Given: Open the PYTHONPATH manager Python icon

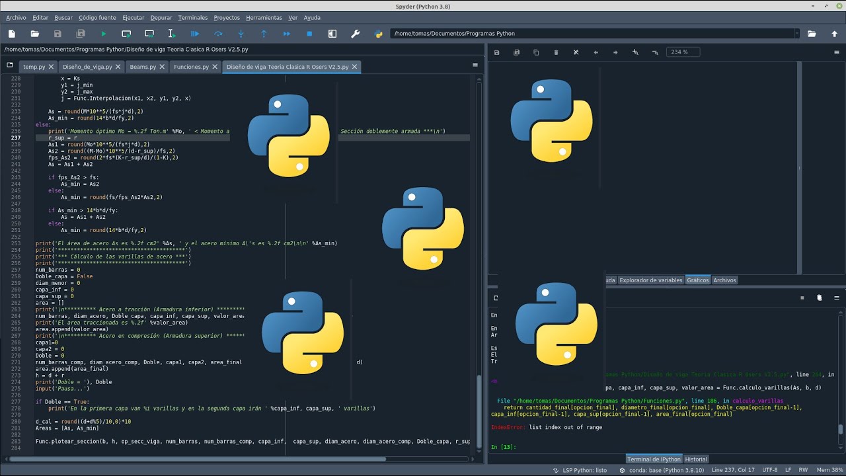Looking at the screenshot, I should click(378, 34).
